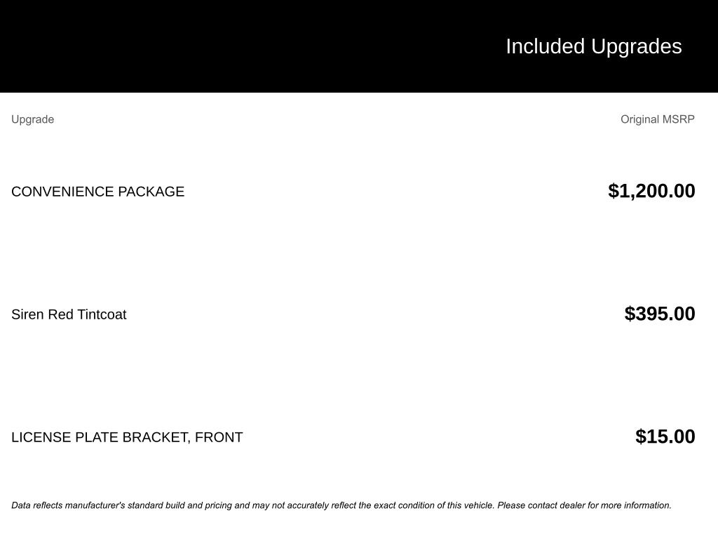Click the word 'Included' in the banner
718x539 pixels.
(x=545, y=46)
